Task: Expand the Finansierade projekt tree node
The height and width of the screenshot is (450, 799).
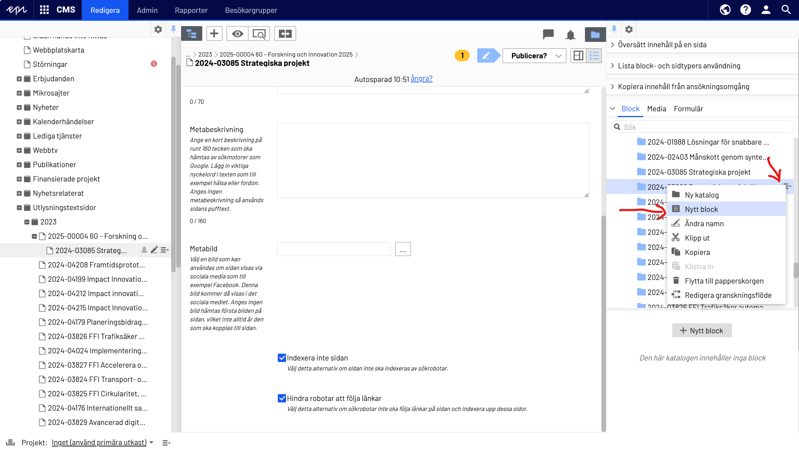Action: point(19,179)
